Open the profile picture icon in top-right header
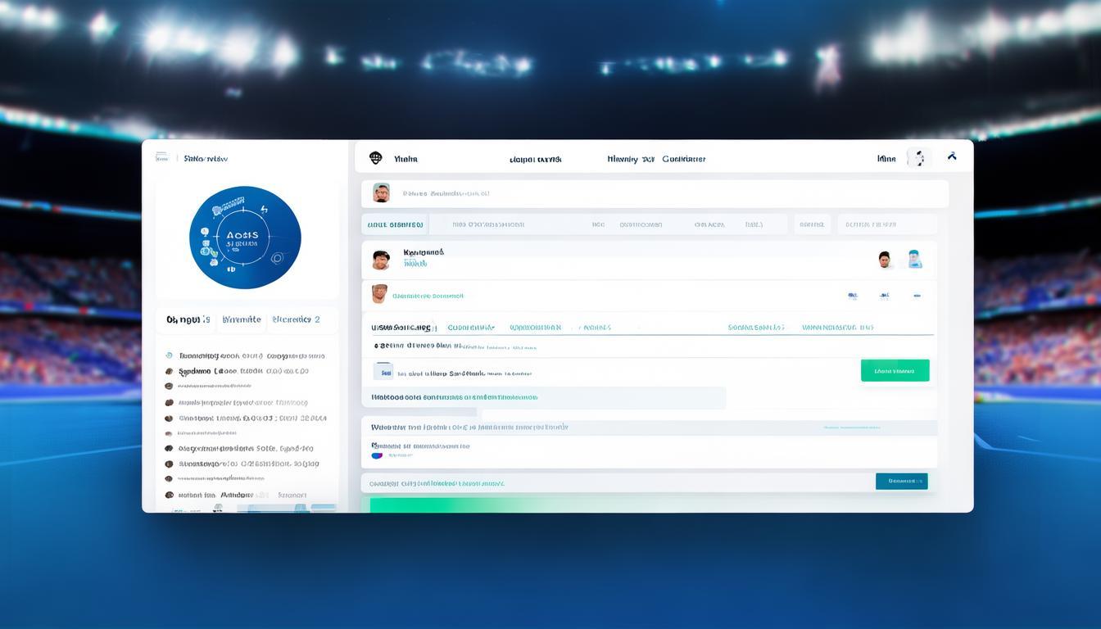Image resolution: width=1101 pixels, height=629 pixels. point(918,158)
